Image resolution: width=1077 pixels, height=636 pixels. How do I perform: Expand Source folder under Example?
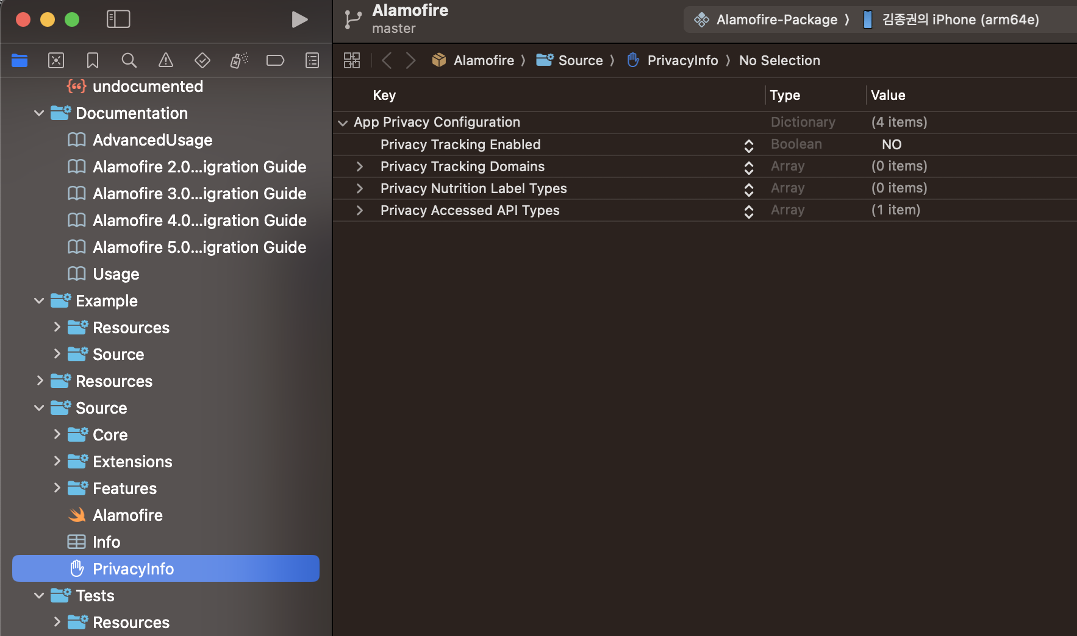(57, 354)
